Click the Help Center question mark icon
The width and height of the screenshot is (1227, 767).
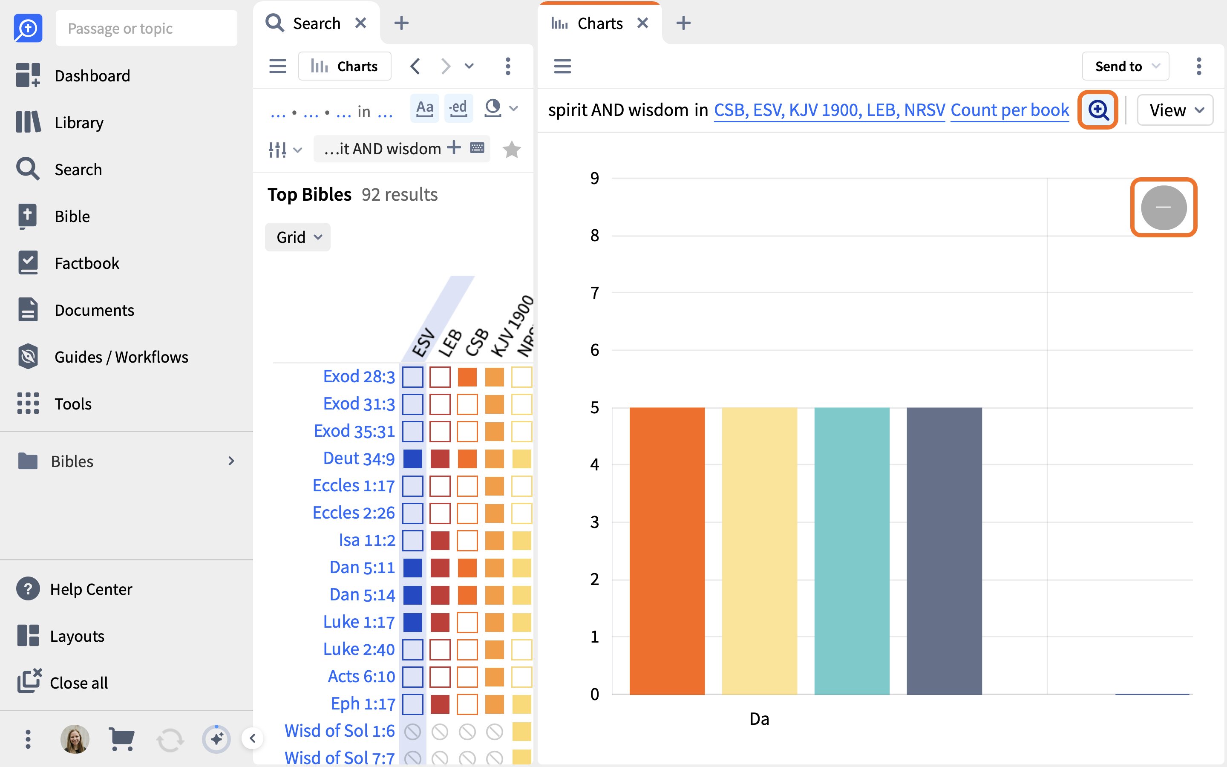pos(28,589)
